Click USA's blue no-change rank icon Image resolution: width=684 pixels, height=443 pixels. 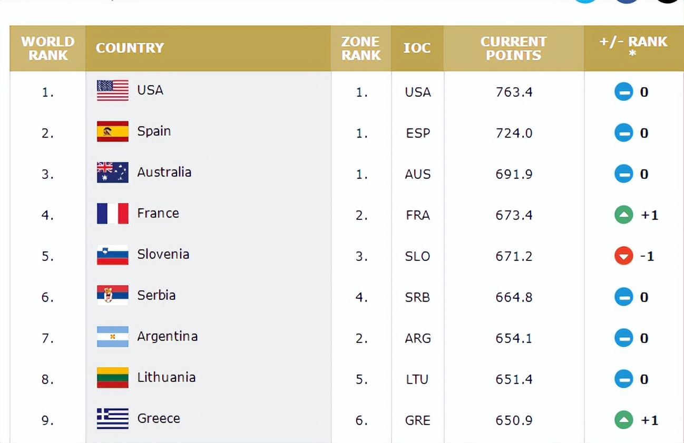point(623,92)
